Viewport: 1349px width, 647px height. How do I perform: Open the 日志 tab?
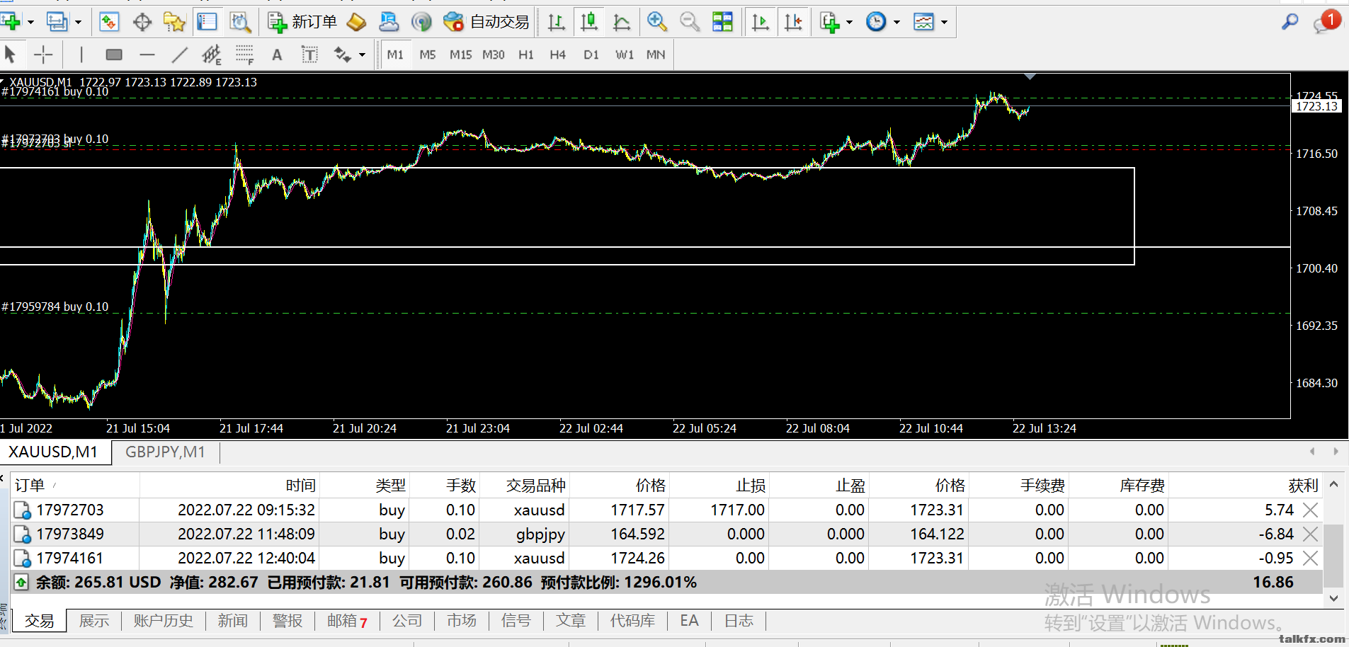[x=739, y=621]
